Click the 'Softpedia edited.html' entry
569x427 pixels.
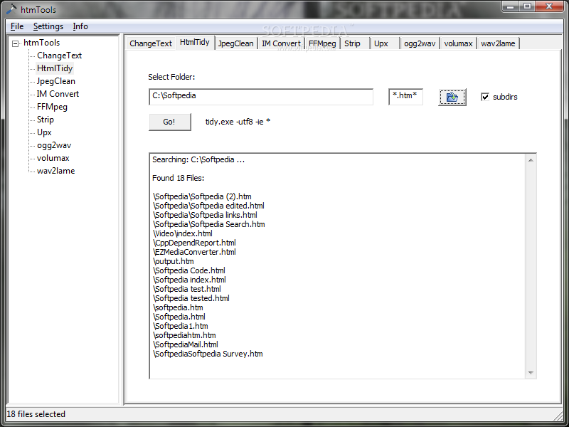208,206
